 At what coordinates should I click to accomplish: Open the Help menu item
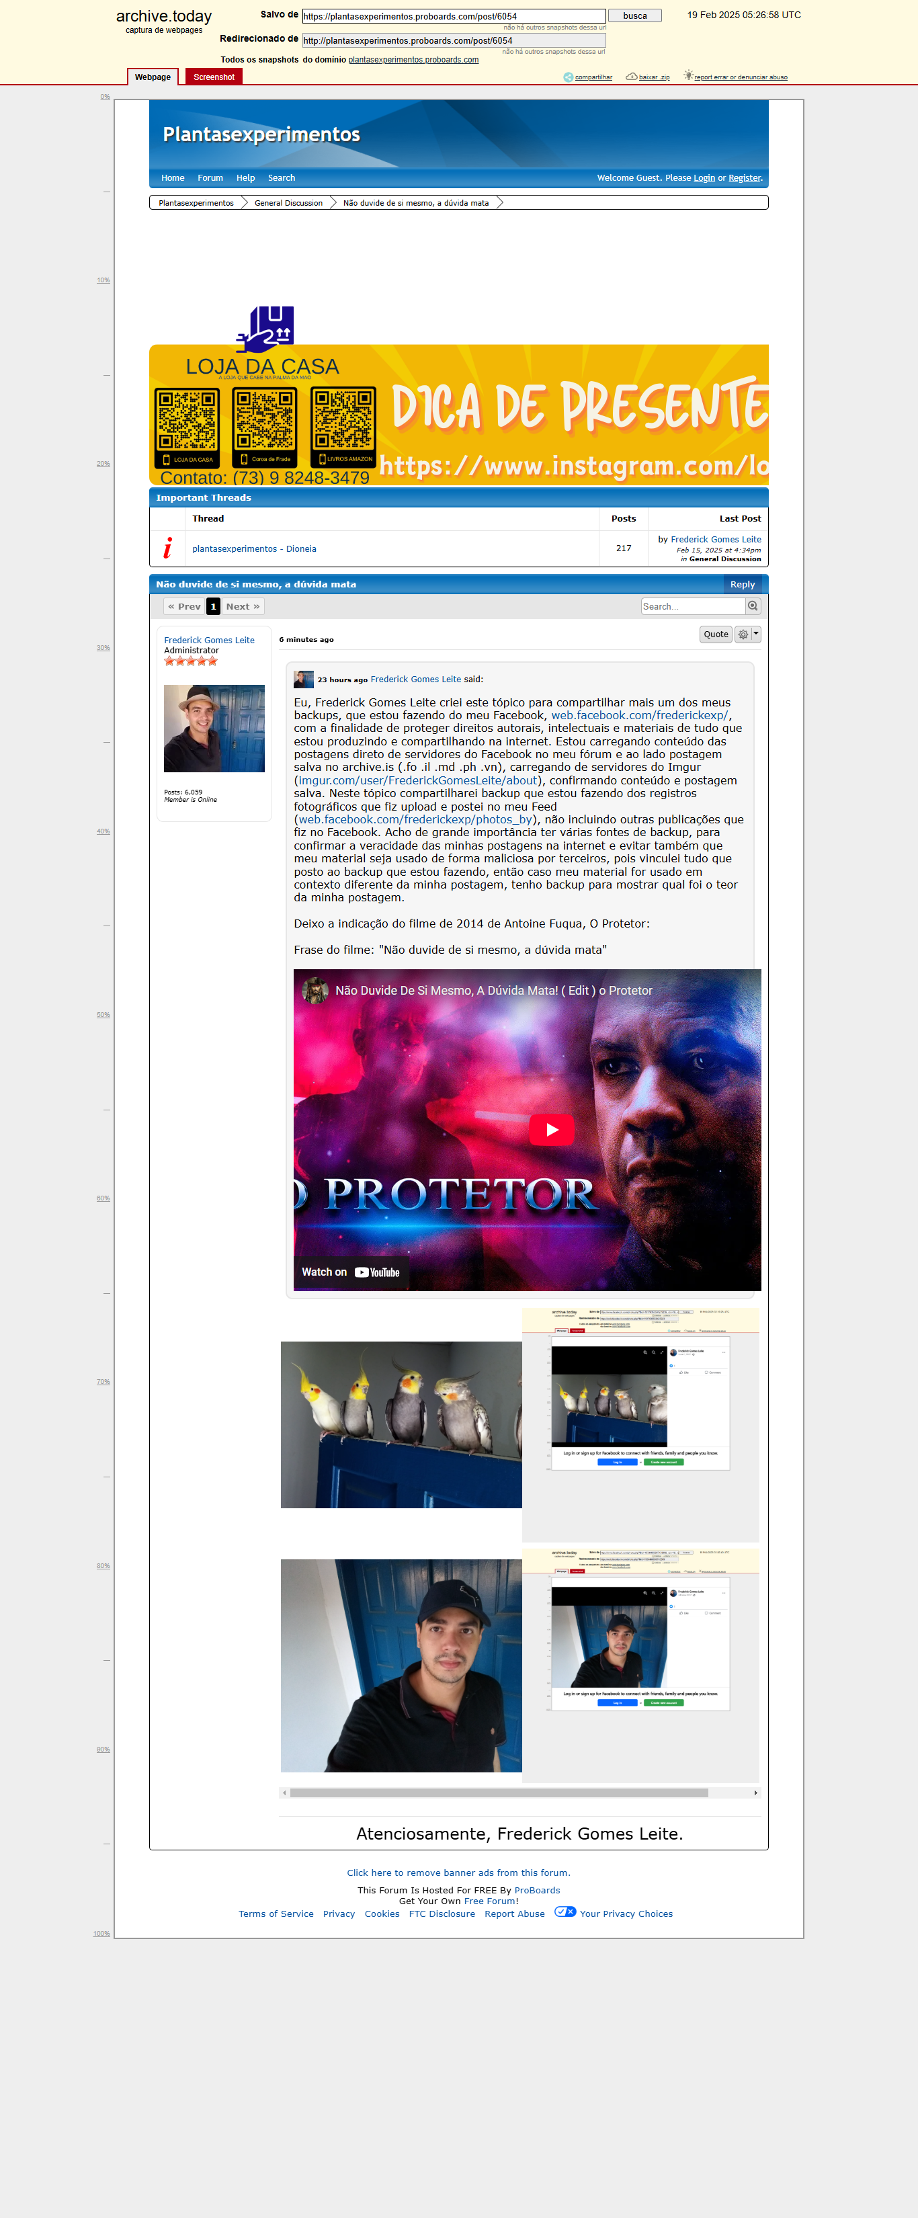click(x=245, y=178)
